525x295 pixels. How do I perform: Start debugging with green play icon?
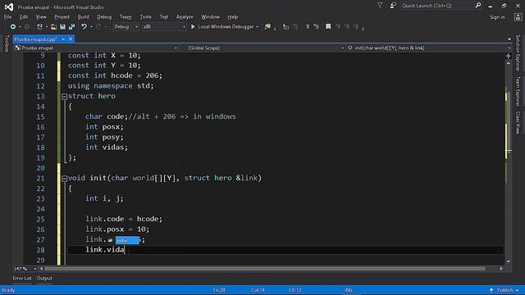coord(193,27)
